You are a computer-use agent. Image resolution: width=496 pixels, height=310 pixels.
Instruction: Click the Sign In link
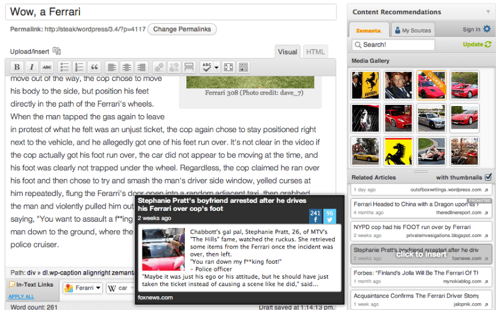(471, 30)
